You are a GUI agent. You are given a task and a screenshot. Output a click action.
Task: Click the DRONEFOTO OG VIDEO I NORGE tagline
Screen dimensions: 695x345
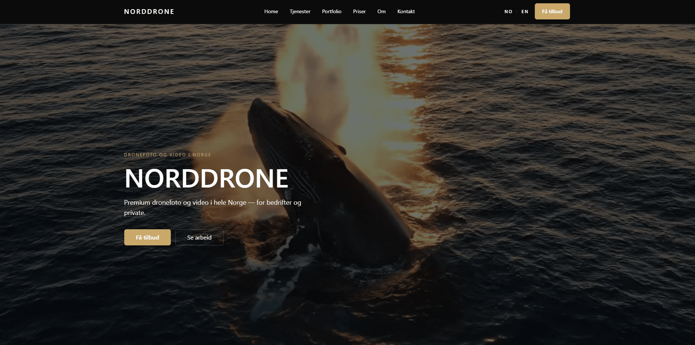tap(167, 155)
